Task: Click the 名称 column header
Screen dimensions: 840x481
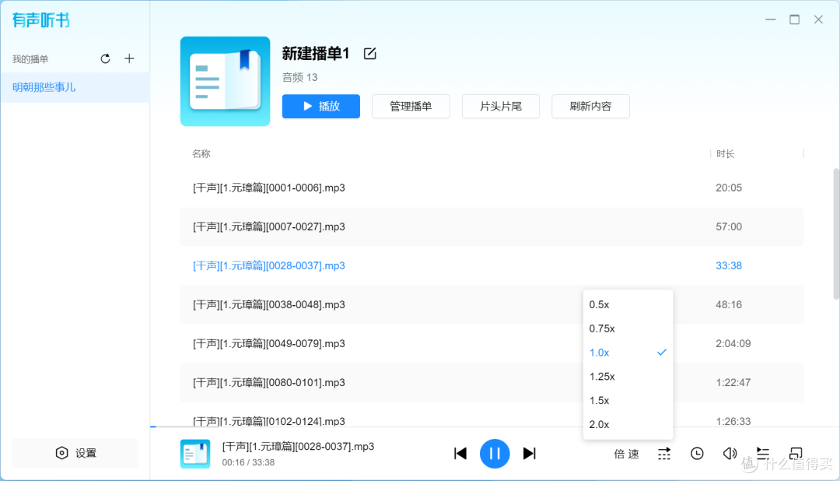Action: [x=201, y=154]
